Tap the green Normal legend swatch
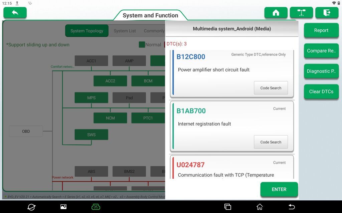Image resolution: width=342 pixels, height=213 pixels. tap(142, 45)
